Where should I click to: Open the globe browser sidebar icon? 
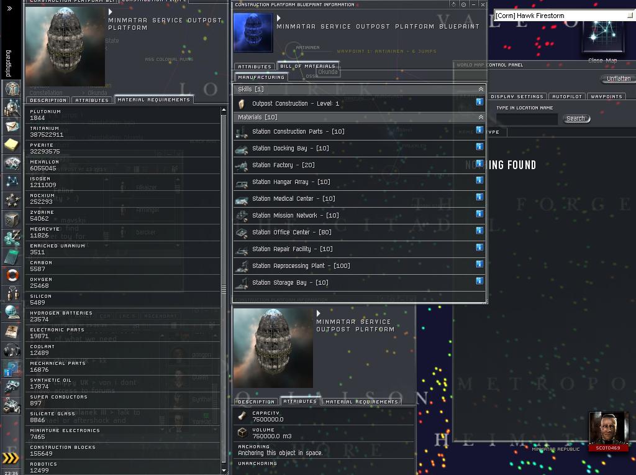click(11, 312)
